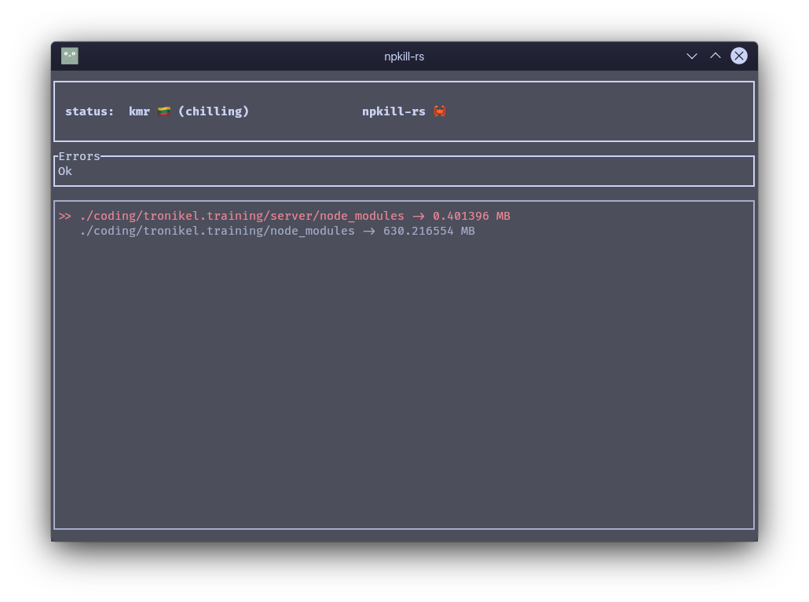
Task: Click the >> selection marker in the list
Action: 65,216
